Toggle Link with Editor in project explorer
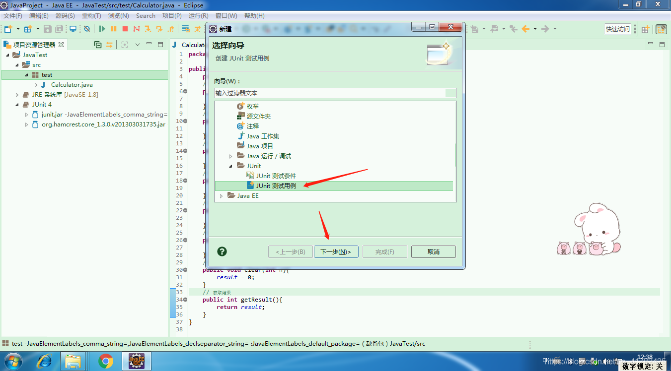 pos(109,45)
